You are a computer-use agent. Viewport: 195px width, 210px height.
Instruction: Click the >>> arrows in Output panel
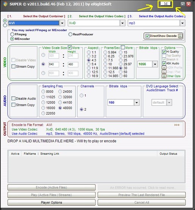[x=177, y=125]
